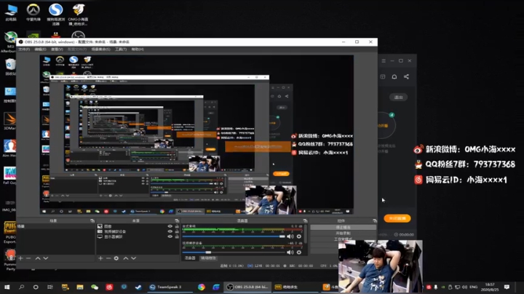Image resolution: width=524 pixels, height=294 pixels.
Task: Toggle visibility of the 显示器捕获 source
Action: coord(170,237)
